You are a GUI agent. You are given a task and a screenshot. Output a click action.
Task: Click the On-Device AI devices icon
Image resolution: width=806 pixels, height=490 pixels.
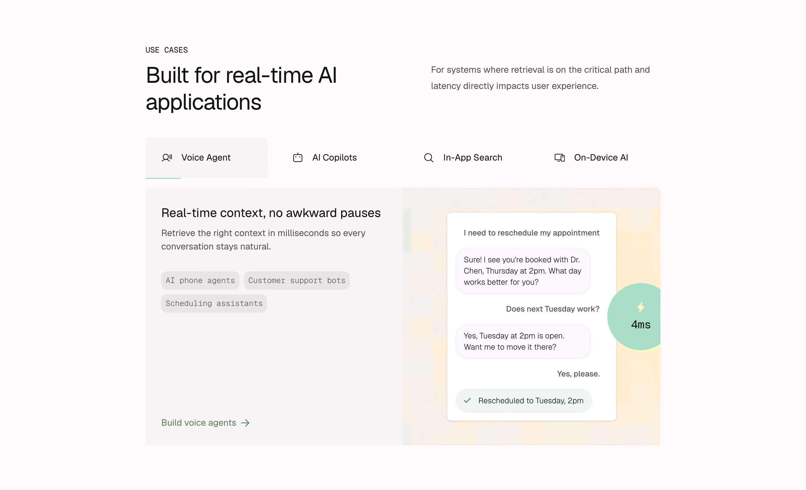point(560,158)
